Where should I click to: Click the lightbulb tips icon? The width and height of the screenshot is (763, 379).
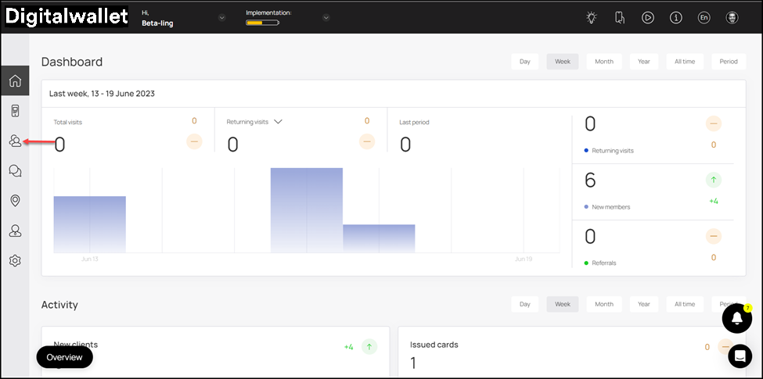tap(592, 18)
